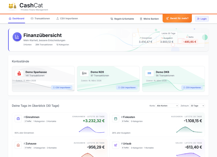Click the N26 logo on its account card
The width and height of the screenshot is (217, 157).
[x=84, y=73]
